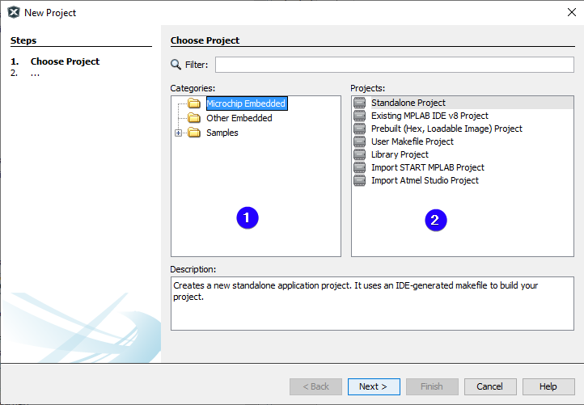Viewport: 584px width, 405px height.
Task: Click the filter magnifying glass icon
Action: click(x=176, y=65)
